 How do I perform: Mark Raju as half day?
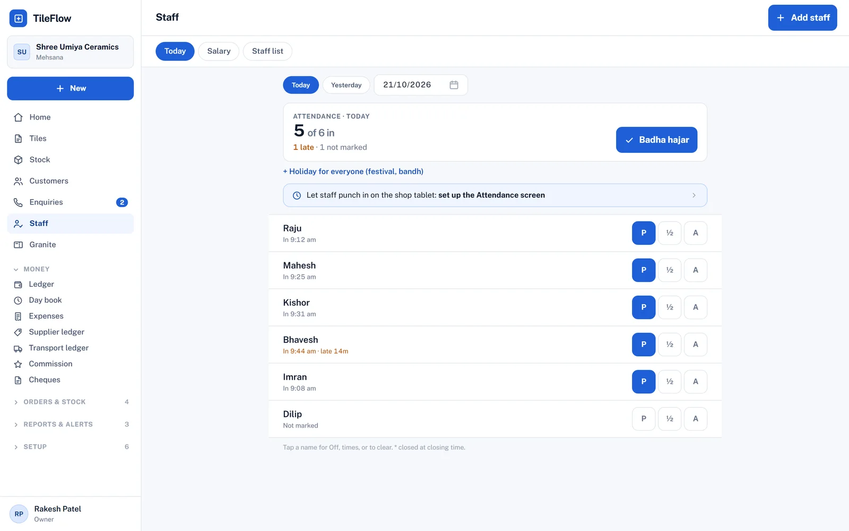pyautogui.click(x=670, y=233)
